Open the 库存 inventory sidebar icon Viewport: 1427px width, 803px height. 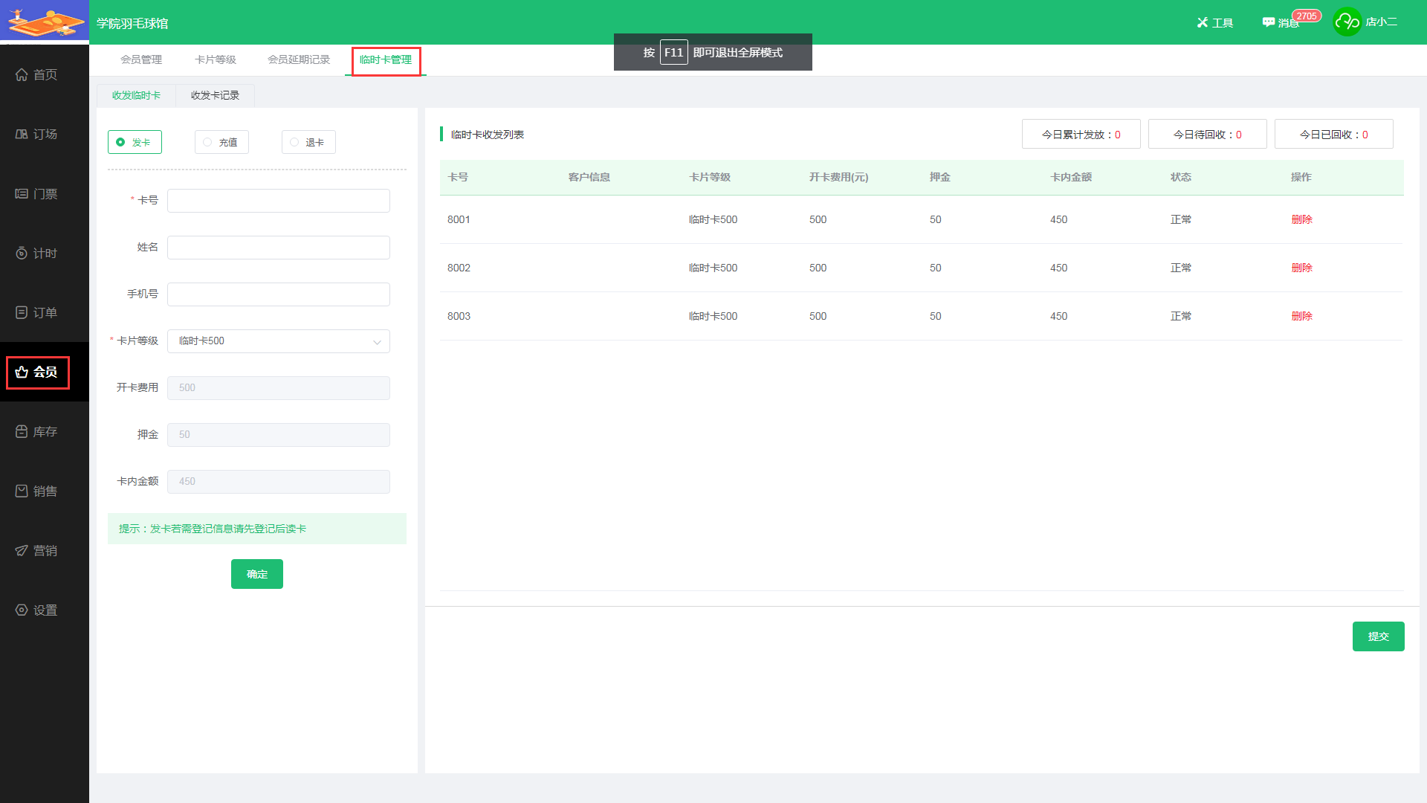tap(22, 431)
